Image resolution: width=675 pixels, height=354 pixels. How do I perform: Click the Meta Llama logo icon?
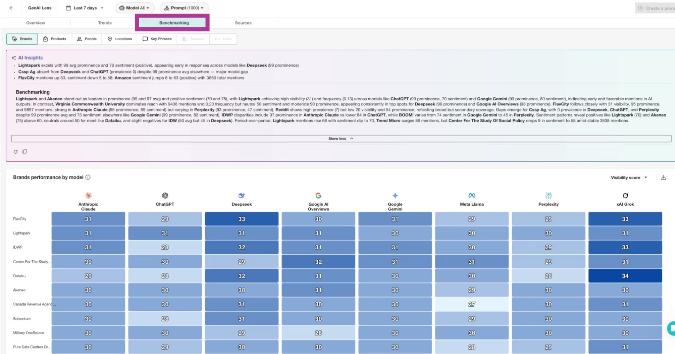(x=471, y=195)
